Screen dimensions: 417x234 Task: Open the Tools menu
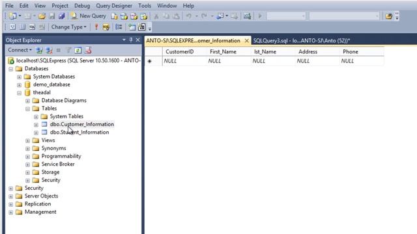point(145,6)
